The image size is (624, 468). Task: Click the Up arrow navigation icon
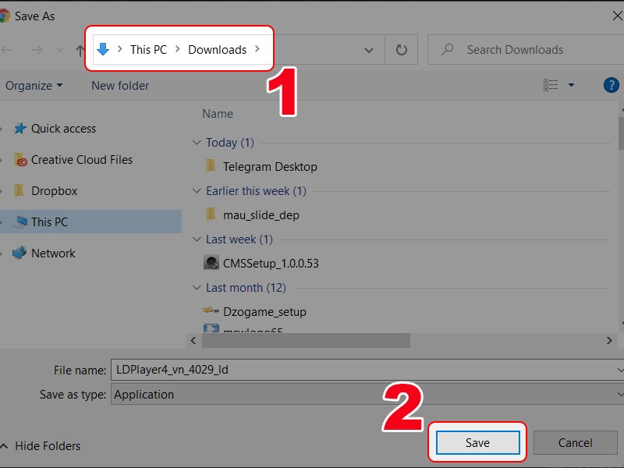80,50
